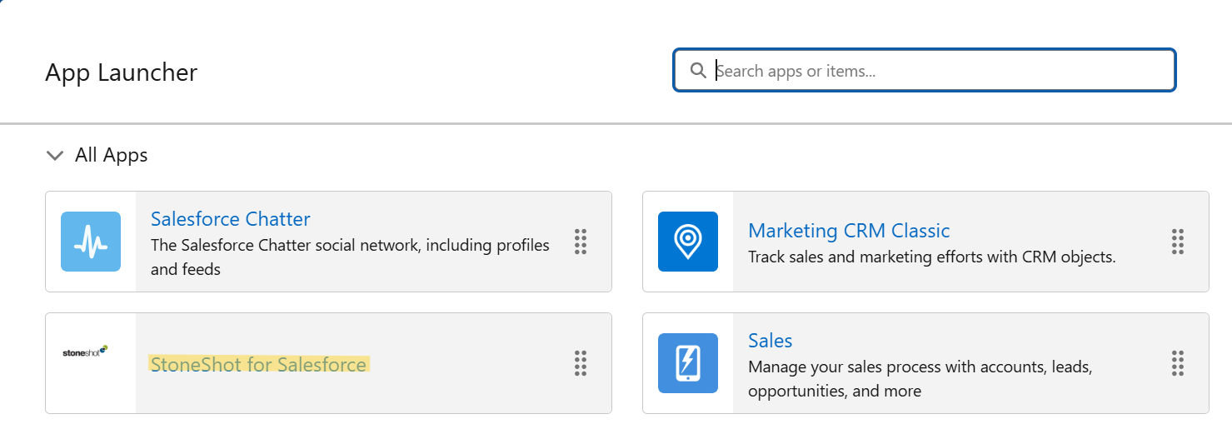Click 'Track sales and marketing efforts' description
Viewport: 1232px width, 429px height.
(932, 257)
